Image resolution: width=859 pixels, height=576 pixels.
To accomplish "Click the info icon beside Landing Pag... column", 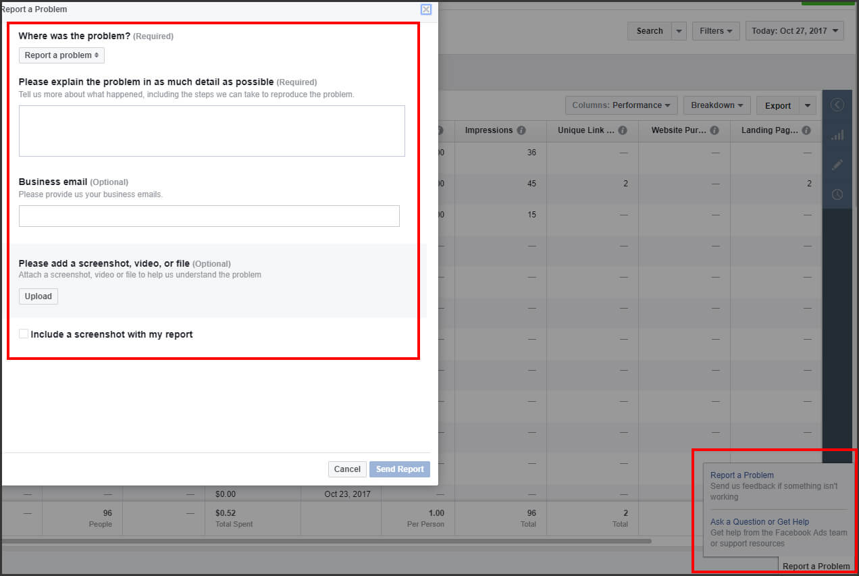I will point(806,130).
